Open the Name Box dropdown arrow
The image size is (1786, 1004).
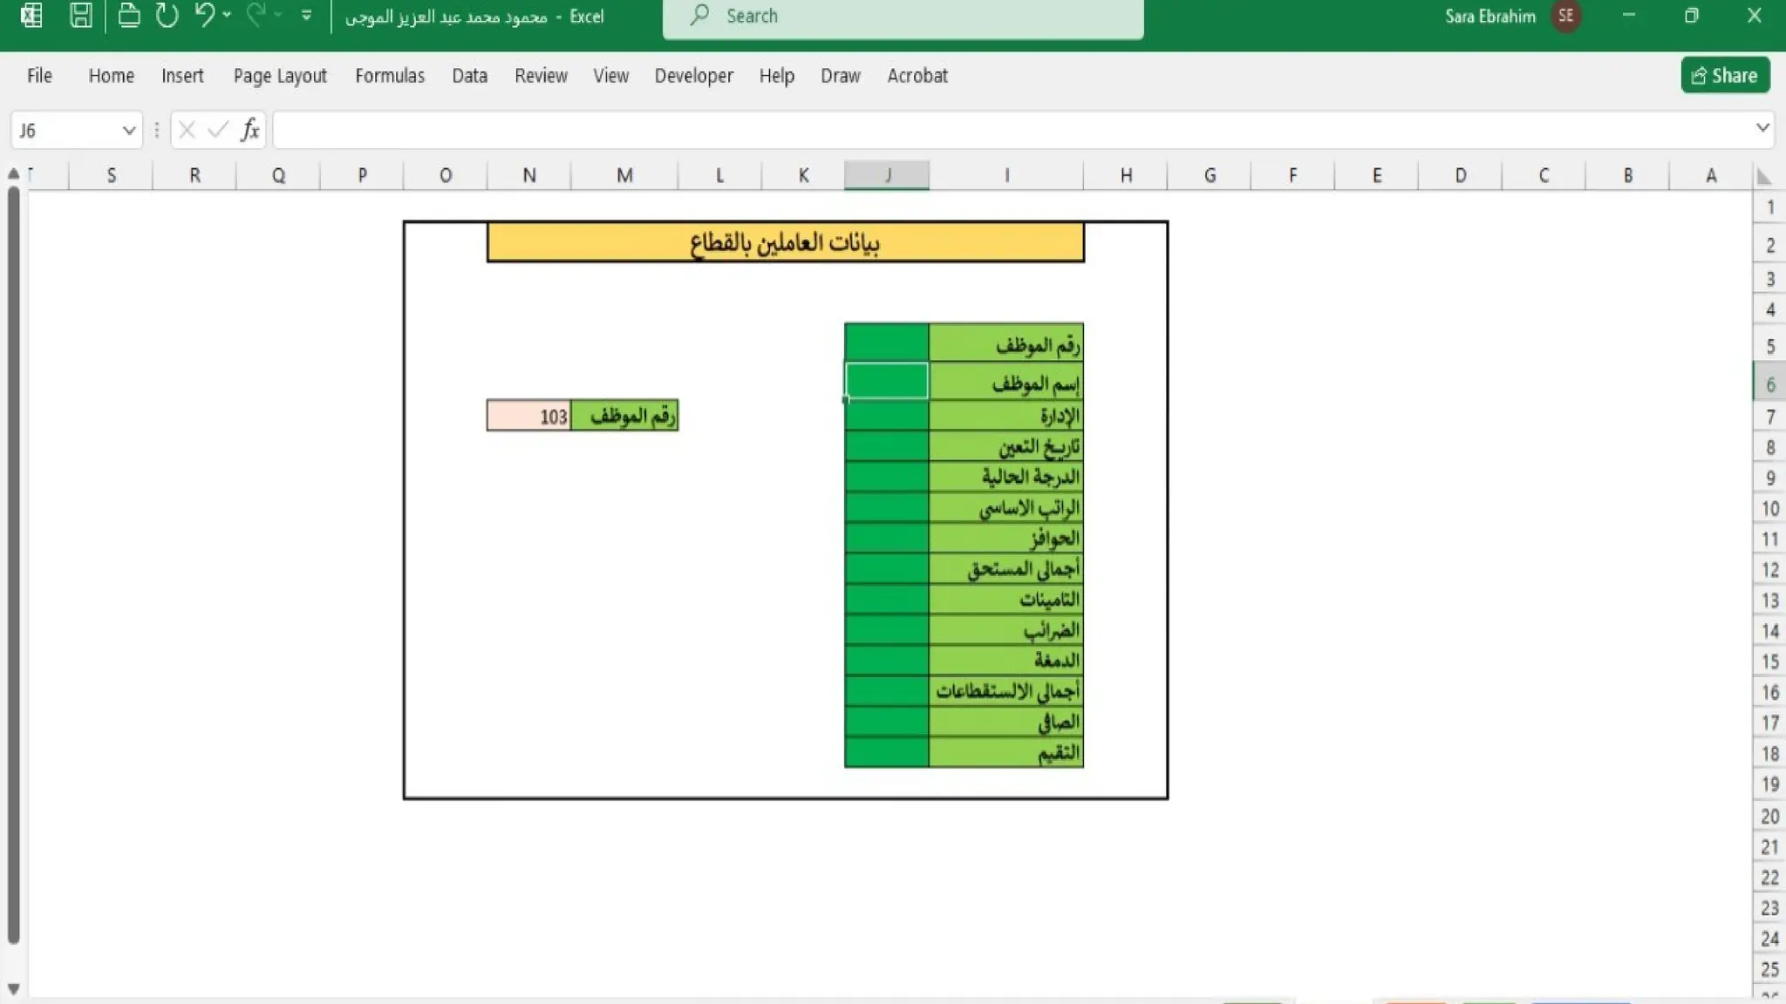[129, 130]
